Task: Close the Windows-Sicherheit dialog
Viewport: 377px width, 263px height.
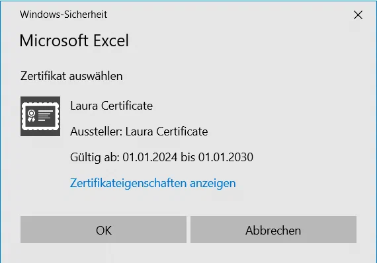Action: tap(358, 15)
